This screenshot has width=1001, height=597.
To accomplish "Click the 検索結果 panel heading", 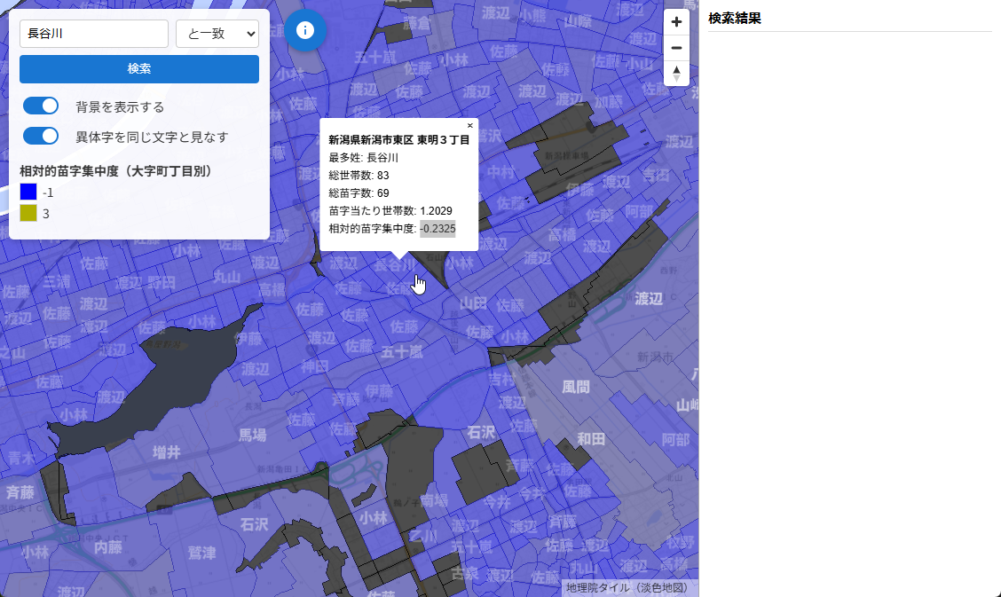I will coord(734,17).
